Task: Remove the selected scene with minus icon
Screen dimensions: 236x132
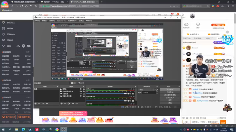Action: (x=39, y=104)
